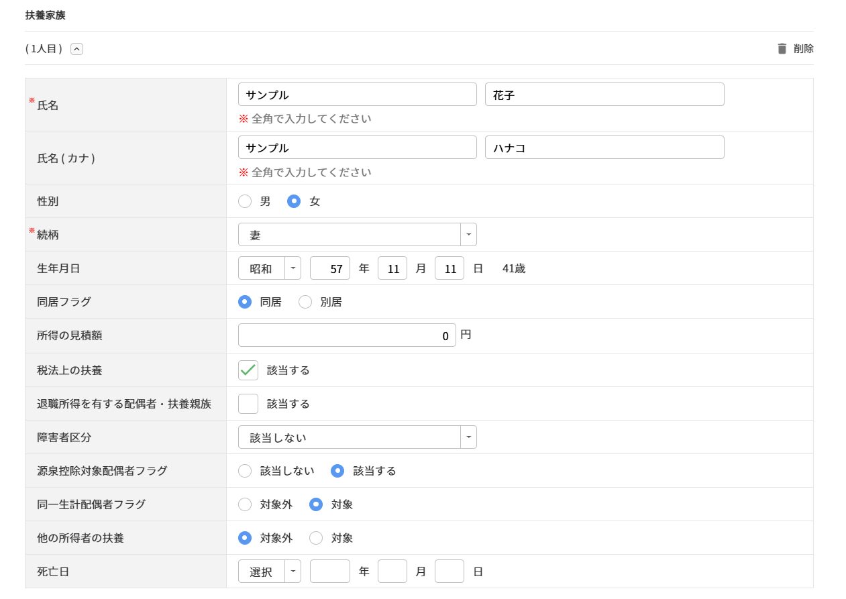846x599 pixels.
Task: Click the trash icon to delete dependent
Action: pyautogui.click(x=782, y=49)
